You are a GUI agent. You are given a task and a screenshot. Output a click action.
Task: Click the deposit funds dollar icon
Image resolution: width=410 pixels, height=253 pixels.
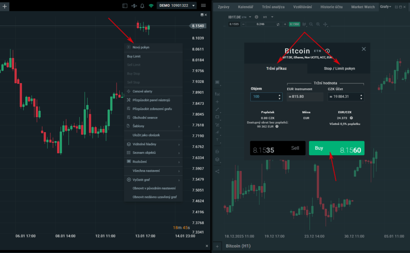[x=134, y=6]
